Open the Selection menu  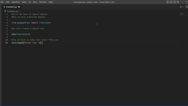16,2
